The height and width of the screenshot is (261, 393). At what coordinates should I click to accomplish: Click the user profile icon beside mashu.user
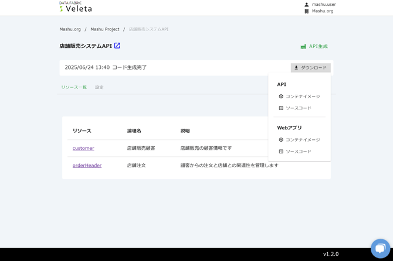tap(306, 5)
